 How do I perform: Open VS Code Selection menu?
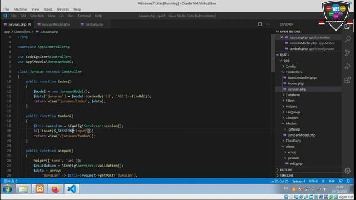(x=37, y=16)
